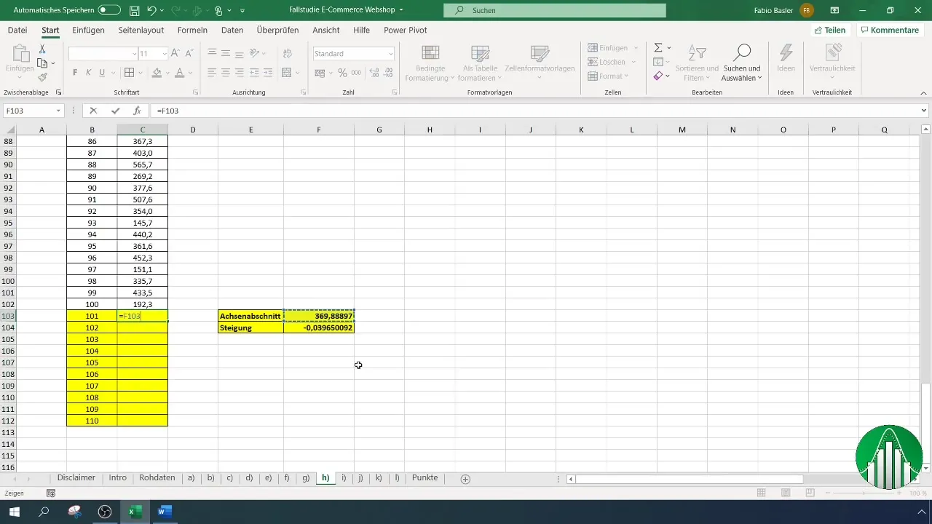Image resolution: width=932 pixels, height=524 pixels.
Task: Open Word from Windows taskbar
Action: (164, 512)
